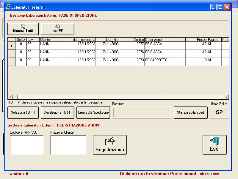Click the Fornitore field

[x=142, y=113]
